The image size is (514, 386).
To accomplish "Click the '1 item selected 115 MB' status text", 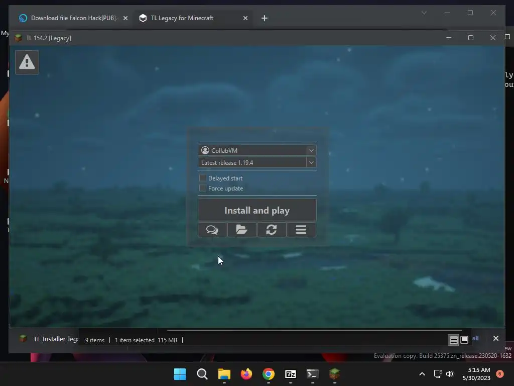I will (146, 340).
